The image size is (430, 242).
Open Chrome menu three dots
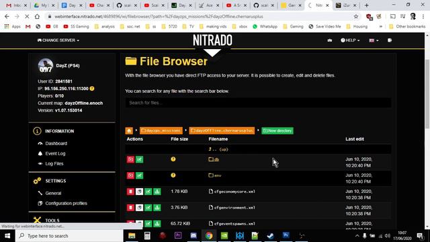coord(423,16)
